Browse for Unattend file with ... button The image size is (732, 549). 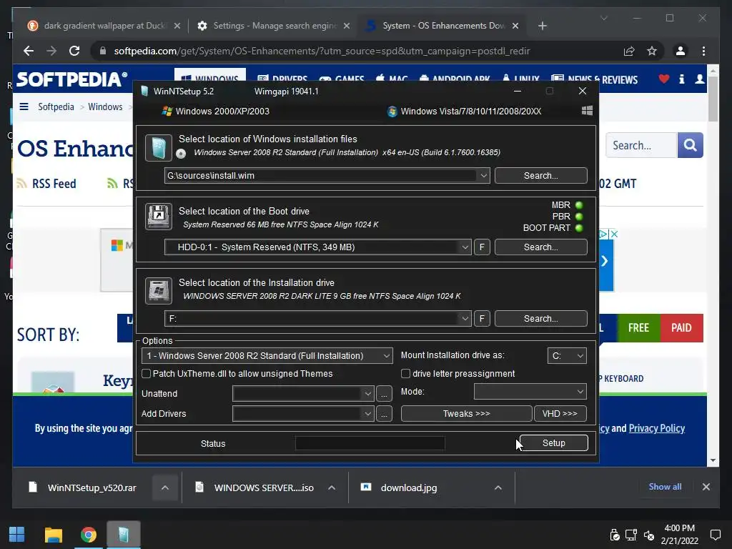point(384,394)
